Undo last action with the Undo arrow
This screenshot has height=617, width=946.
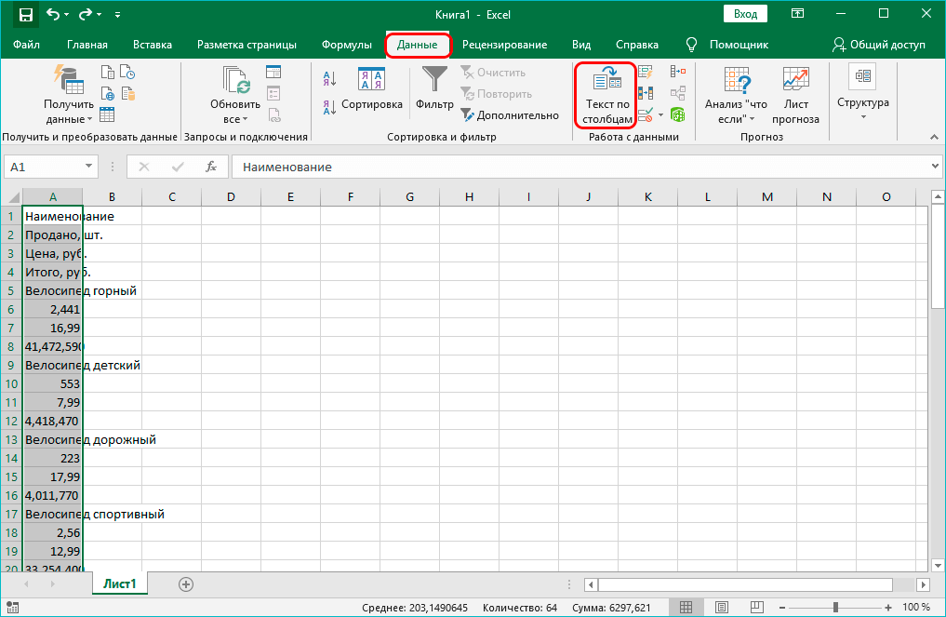coord(52,14)
